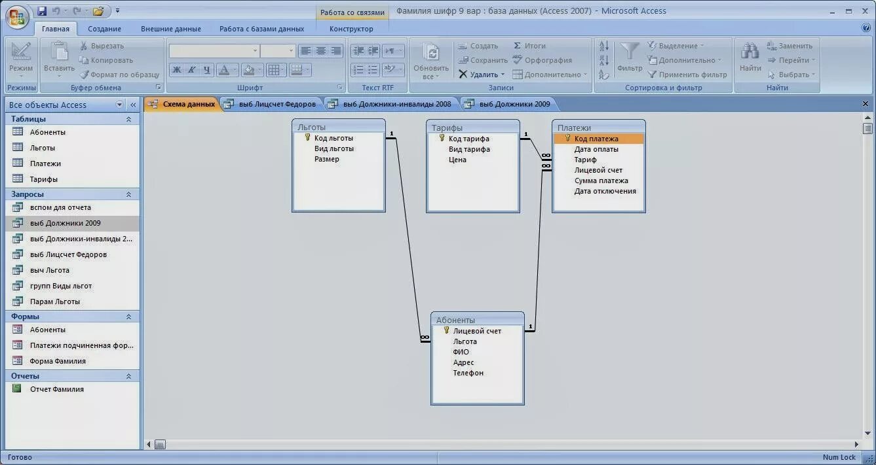Open Работа с базами данных tab

pos(261,29)
